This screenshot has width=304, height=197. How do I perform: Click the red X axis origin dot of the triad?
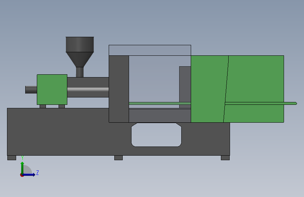(22, 175)
